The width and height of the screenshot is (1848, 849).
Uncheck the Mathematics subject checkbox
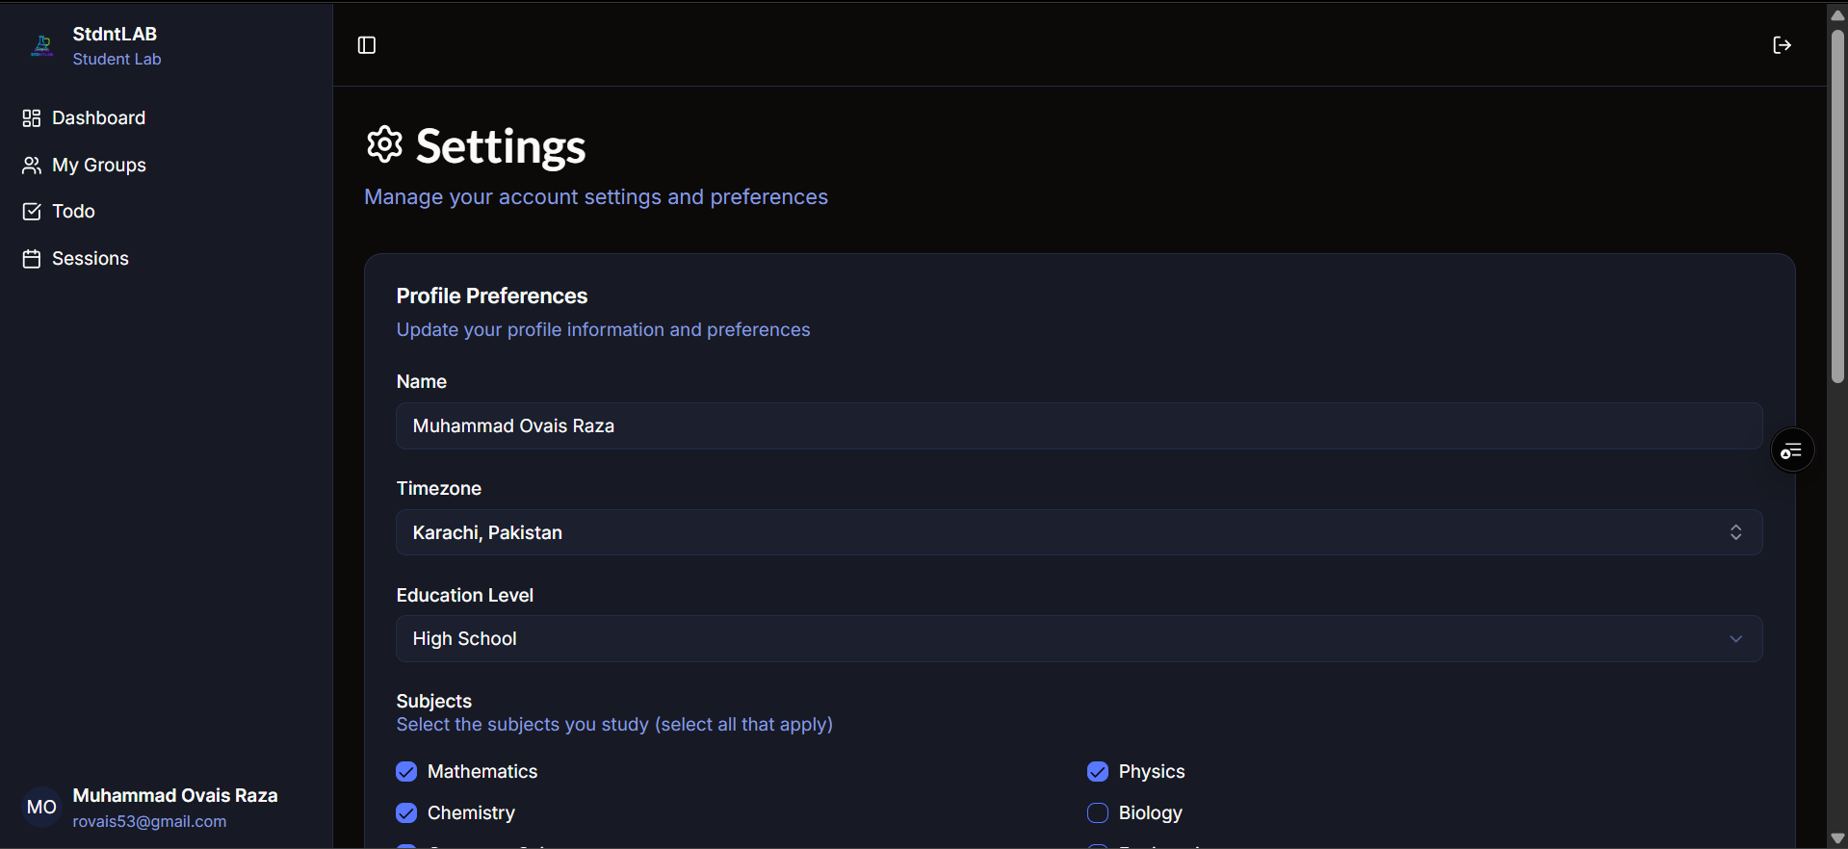pos(406,772)
